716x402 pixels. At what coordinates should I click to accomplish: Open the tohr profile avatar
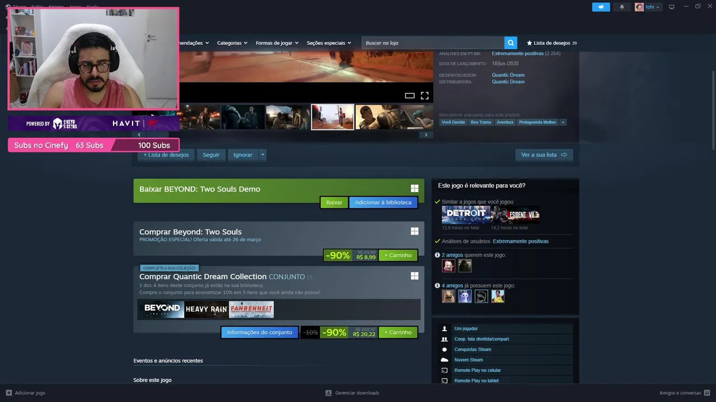[x=639, y=7]
